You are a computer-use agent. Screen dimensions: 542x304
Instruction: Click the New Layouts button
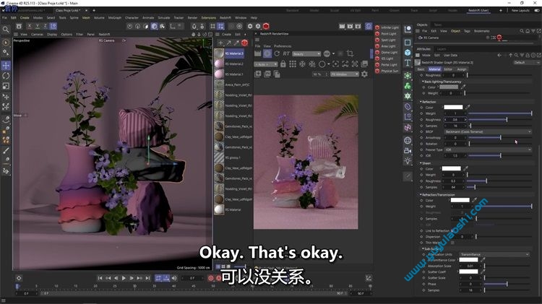(x=520, y=10)
